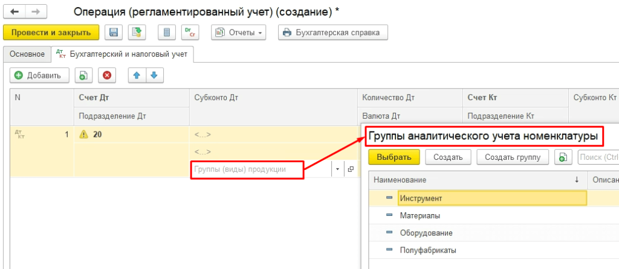
Task: Click the Группы (виды) продукции input field
Action: (261, 169)
